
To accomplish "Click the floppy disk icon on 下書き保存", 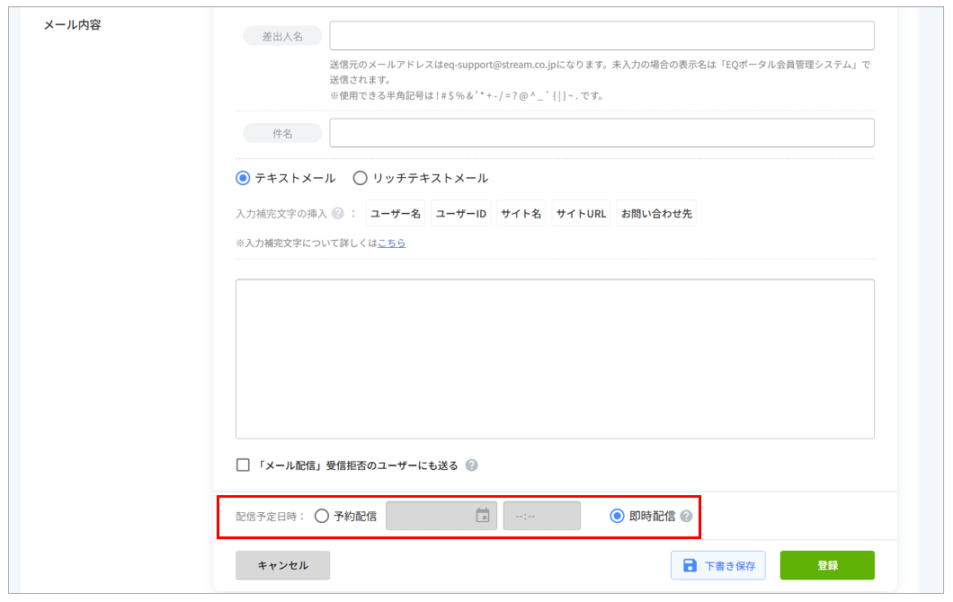I will [x=690, y=565].
